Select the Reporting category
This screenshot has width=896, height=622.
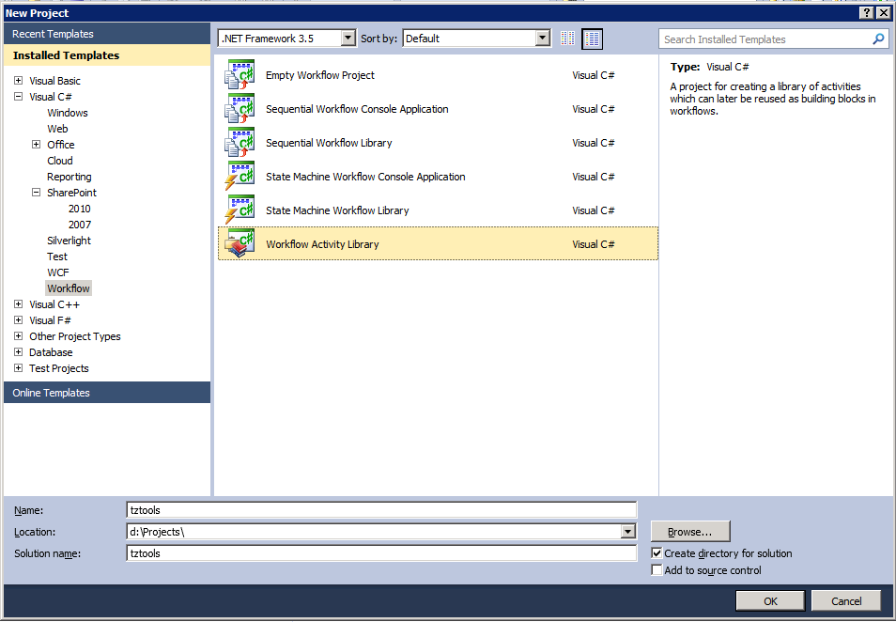70,177
